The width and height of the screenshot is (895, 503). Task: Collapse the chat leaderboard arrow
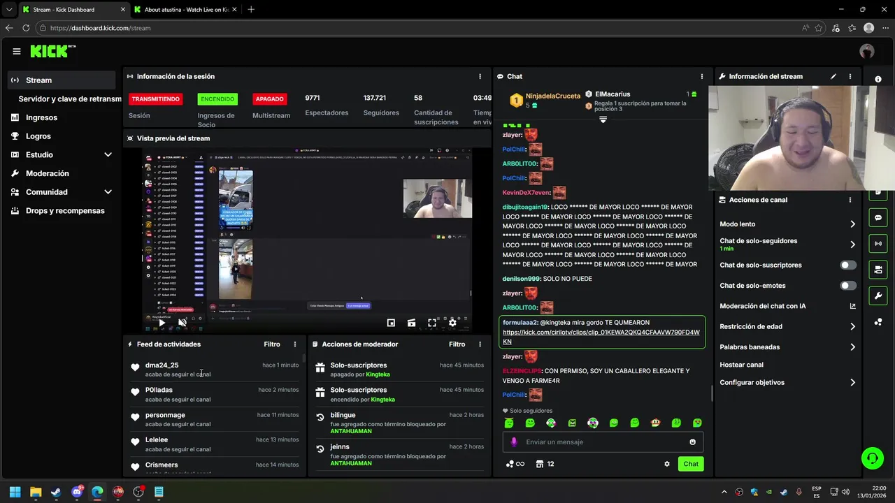click(603, 119)
